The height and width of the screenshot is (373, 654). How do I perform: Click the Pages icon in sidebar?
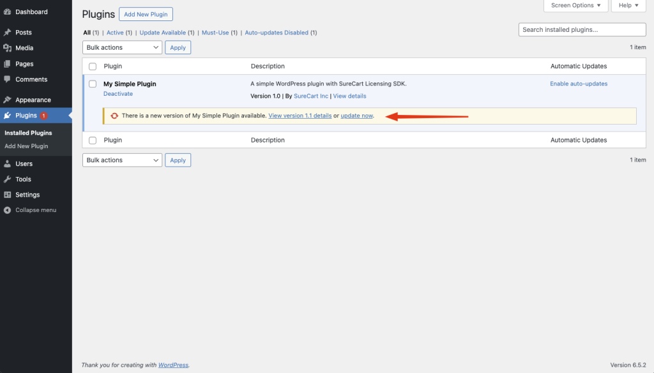coord(7,64)
